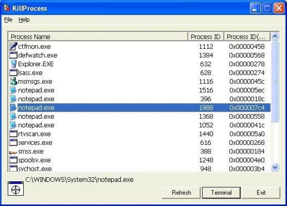Click the crosshair target finder icon
The height and width of the screenshot is (206, 287).
pyautogui.click(x=16, y=189)
